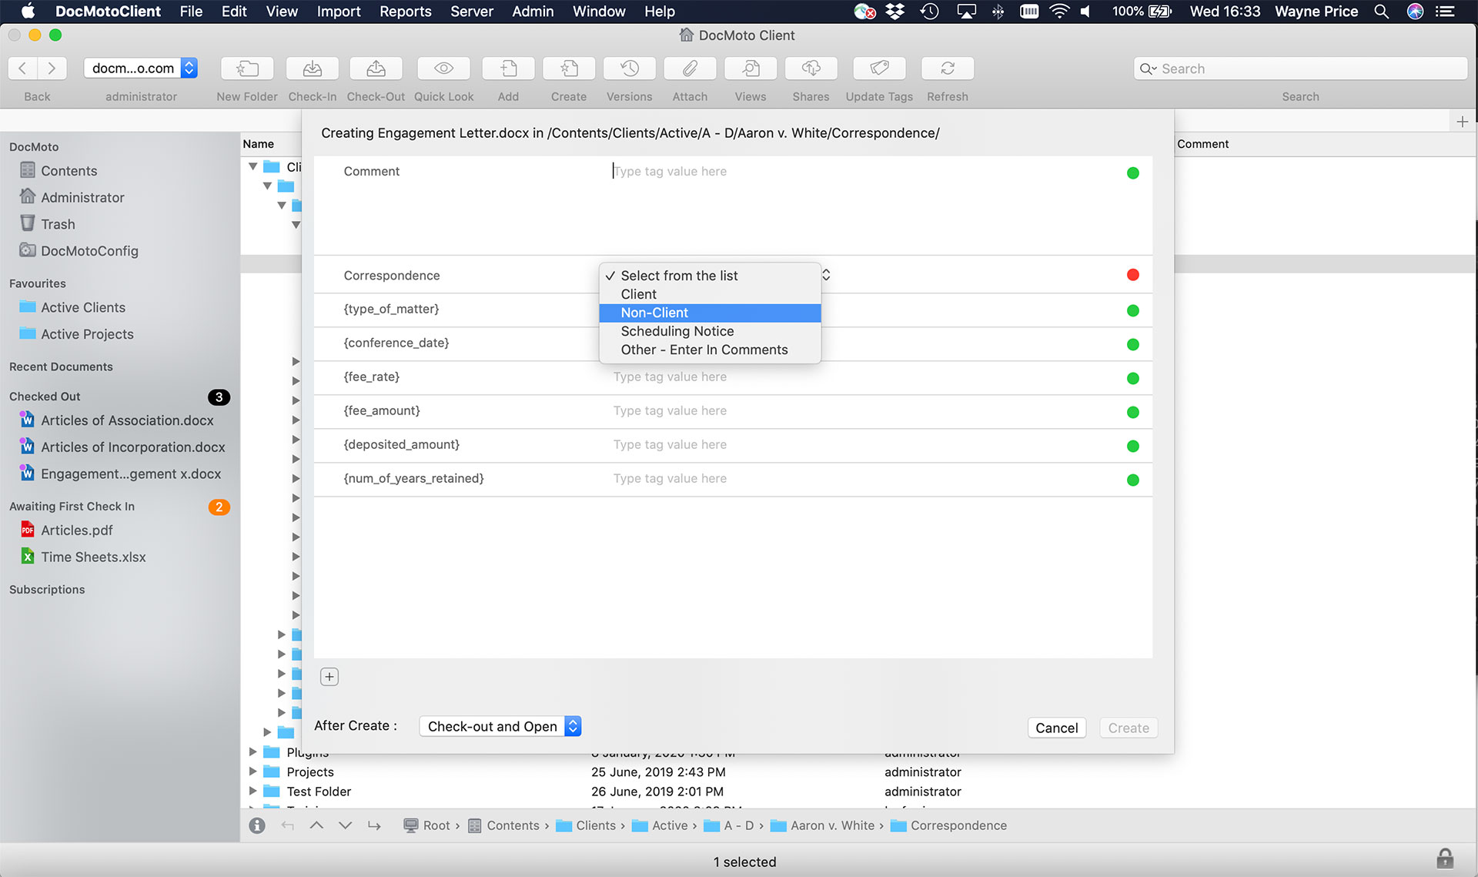Click the plus button above the Comment column
The height and width of the screenshot is (877, 1478).
(x=1462, y=122)
